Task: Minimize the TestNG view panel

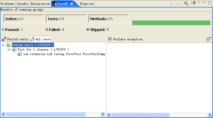Action: coord(204,3)
